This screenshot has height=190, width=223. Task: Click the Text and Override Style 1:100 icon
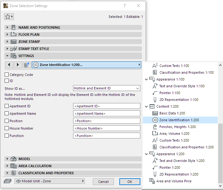pos(155,86)
